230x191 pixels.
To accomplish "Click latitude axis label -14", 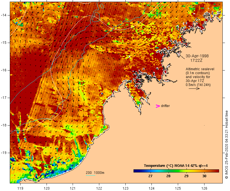I will click(4, 15).
